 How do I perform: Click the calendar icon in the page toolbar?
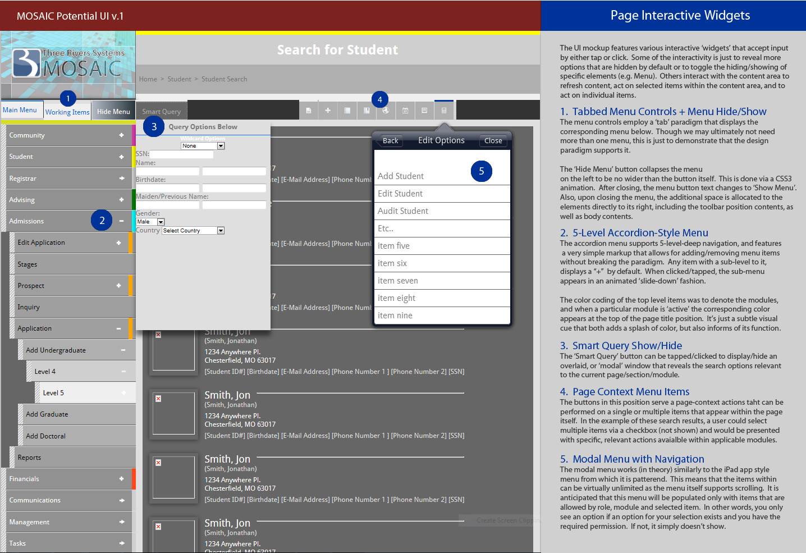coord(405,111)
